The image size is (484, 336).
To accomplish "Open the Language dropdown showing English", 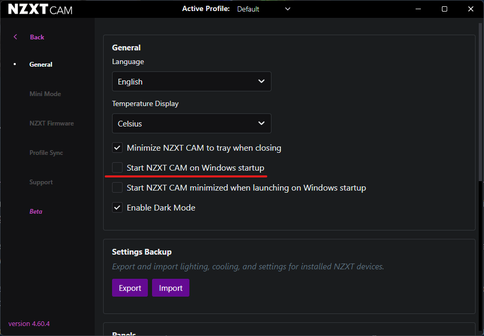I will pyautogui.click(x=191, y=81).
